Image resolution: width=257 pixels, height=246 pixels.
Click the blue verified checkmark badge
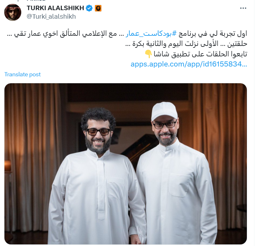click(89, 8)
